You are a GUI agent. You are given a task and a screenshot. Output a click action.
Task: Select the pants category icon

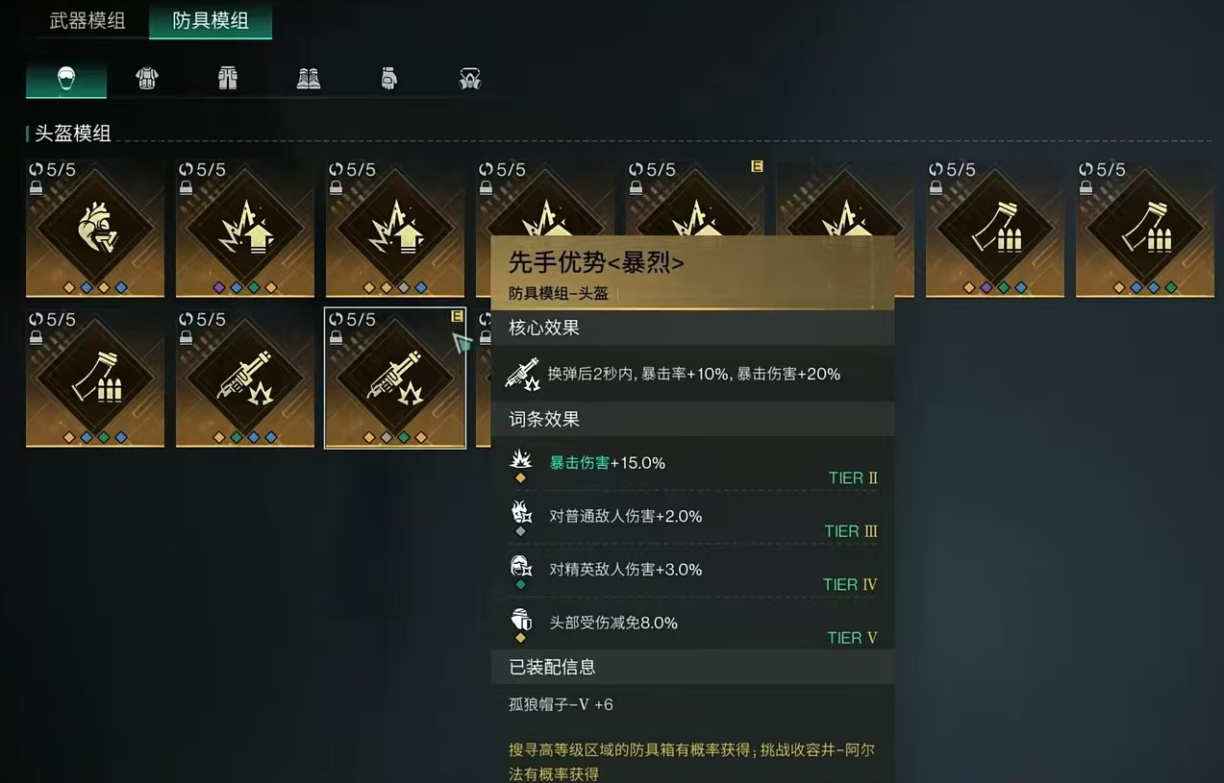[x=228, y=79]
